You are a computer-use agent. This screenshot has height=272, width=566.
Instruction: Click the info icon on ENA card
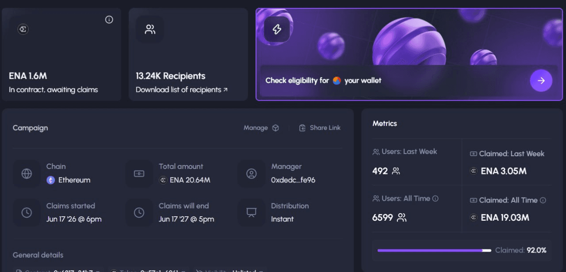pos(109,19)
